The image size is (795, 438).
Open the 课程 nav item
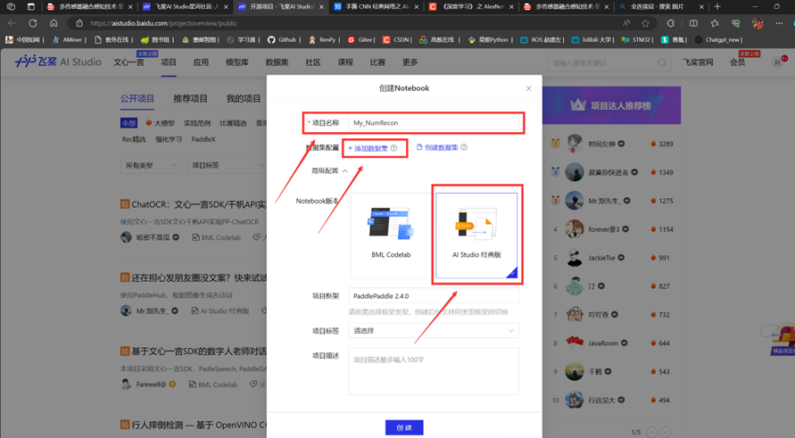pos(345,62)
